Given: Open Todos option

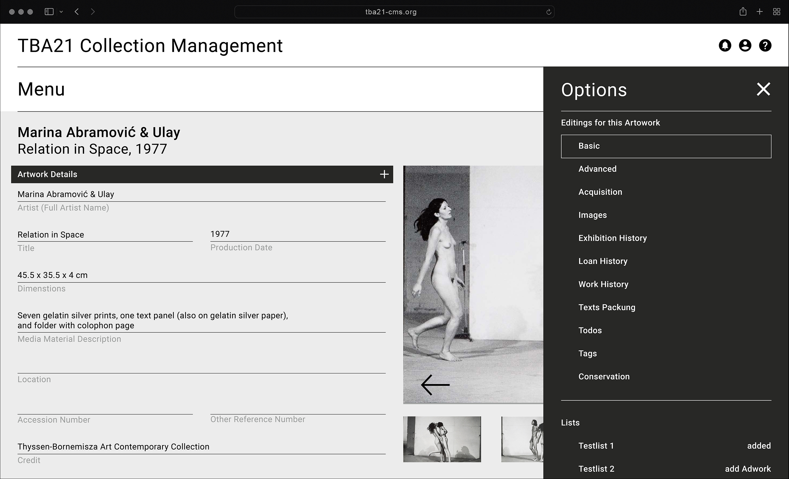Looking at the screenshot, I should (590, 330).
